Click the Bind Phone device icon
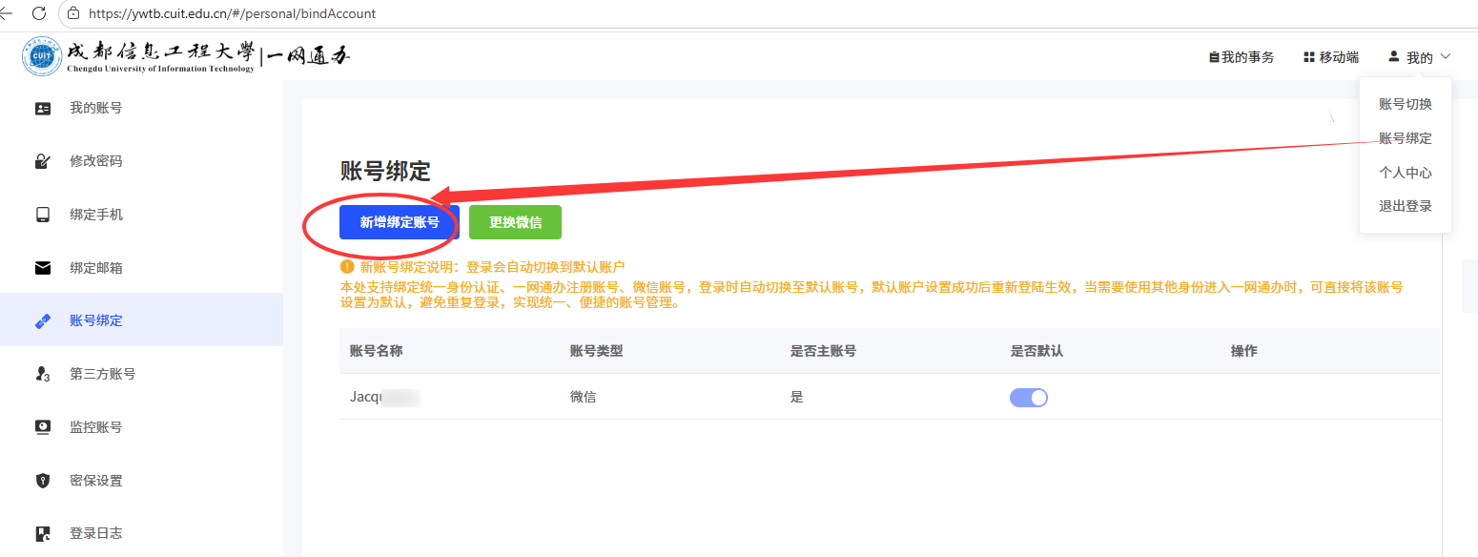 pyautogui.click(x=42, y=215)
